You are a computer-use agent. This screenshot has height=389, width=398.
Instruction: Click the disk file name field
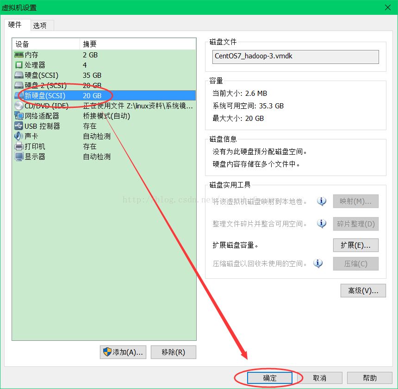295,56
